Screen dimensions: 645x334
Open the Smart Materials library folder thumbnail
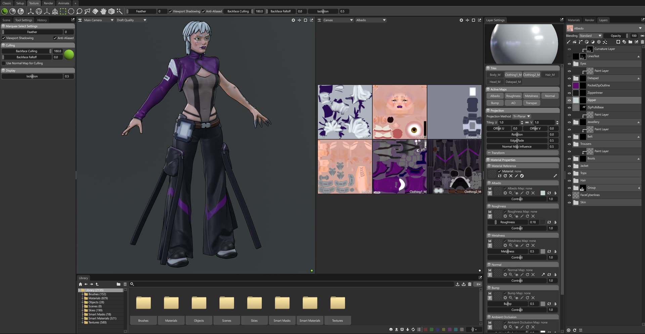(310, 303)
